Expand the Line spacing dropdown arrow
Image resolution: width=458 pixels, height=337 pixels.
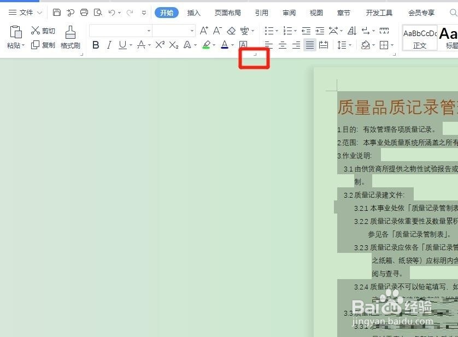pos(350,45)
